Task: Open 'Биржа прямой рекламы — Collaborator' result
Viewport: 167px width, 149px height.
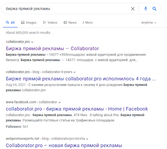Action: click(52, 48)
